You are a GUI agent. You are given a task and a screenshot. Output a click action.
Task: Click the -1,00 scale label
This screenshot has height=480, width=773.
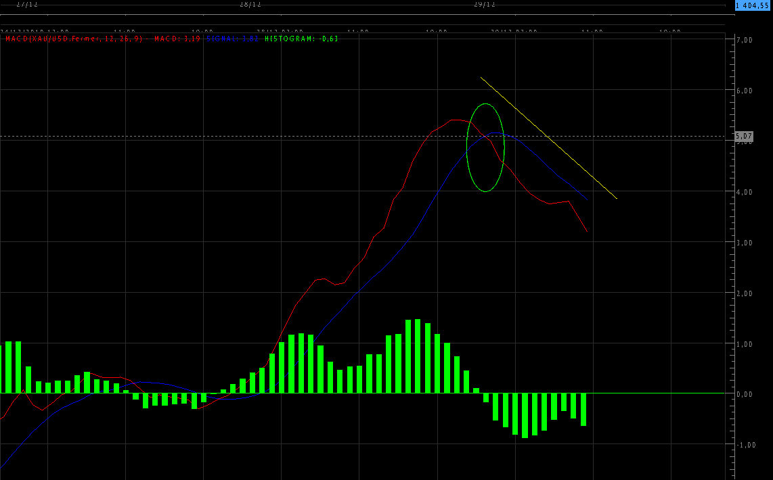point(744,445)
